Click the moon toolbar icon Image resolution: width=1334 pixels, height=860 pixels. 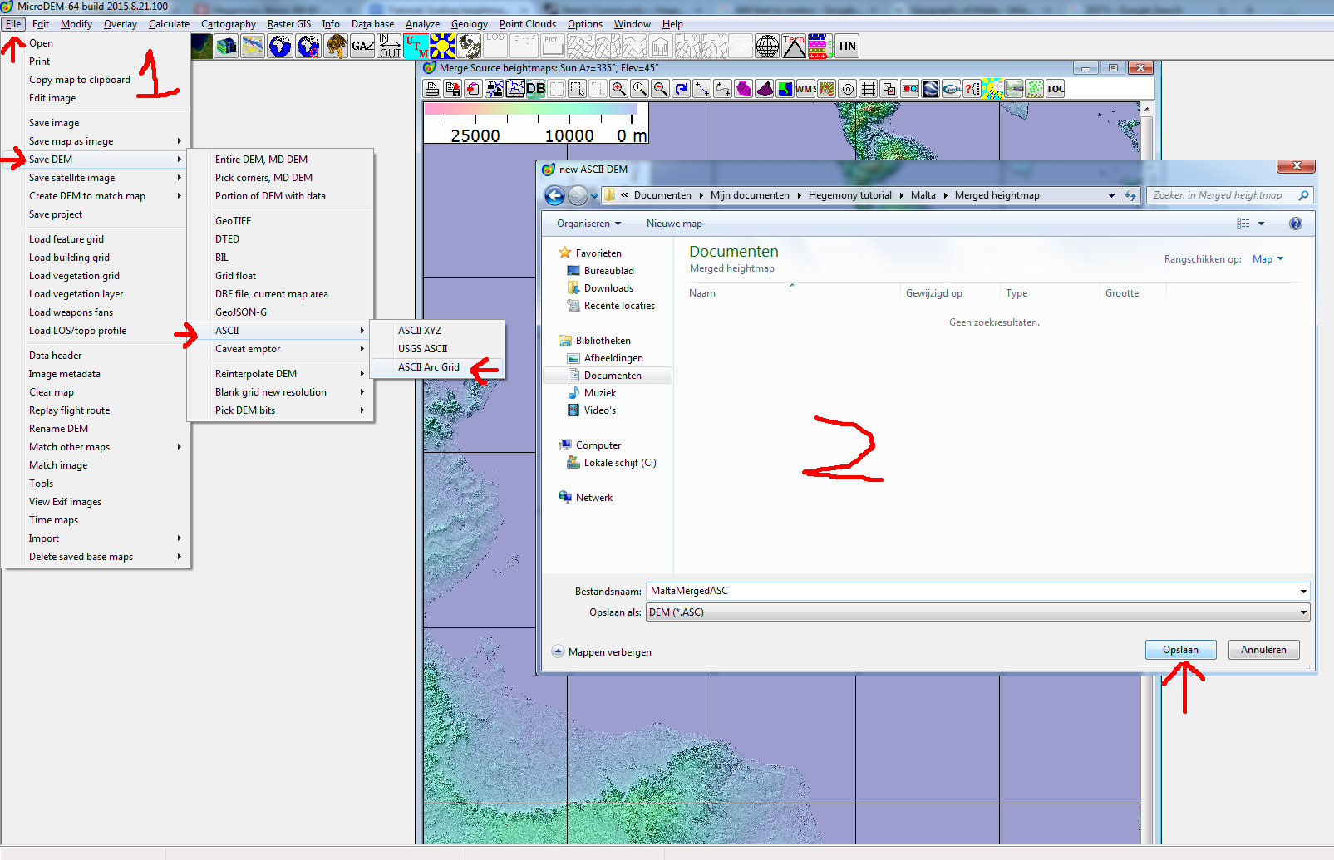tap(470, 46)
